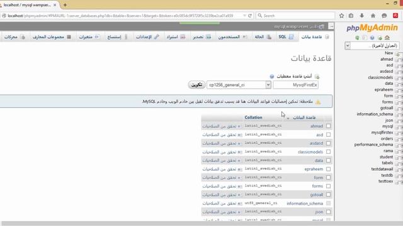This screenshot has width=403, height=226.
Task: Click collapse panel button at top right
Action: click(331, 26)
